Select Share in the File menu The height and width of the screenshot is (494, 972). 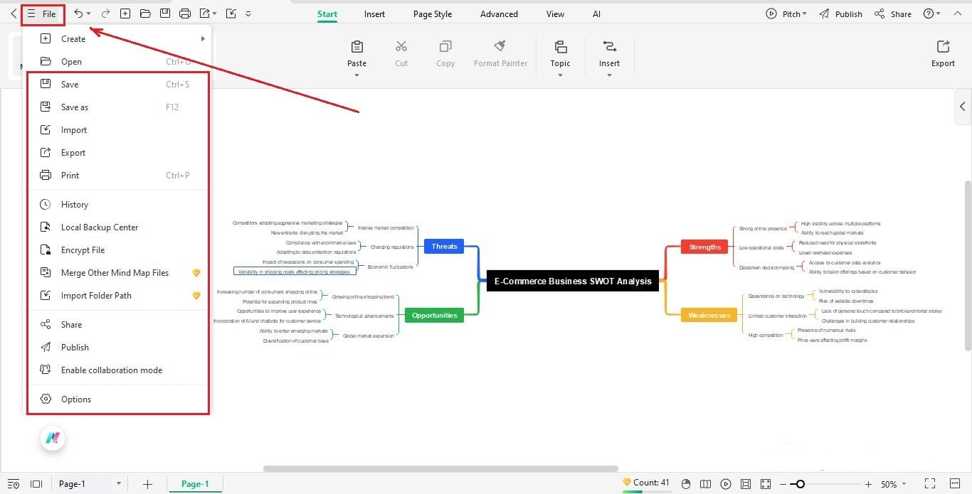click(117, 325)
